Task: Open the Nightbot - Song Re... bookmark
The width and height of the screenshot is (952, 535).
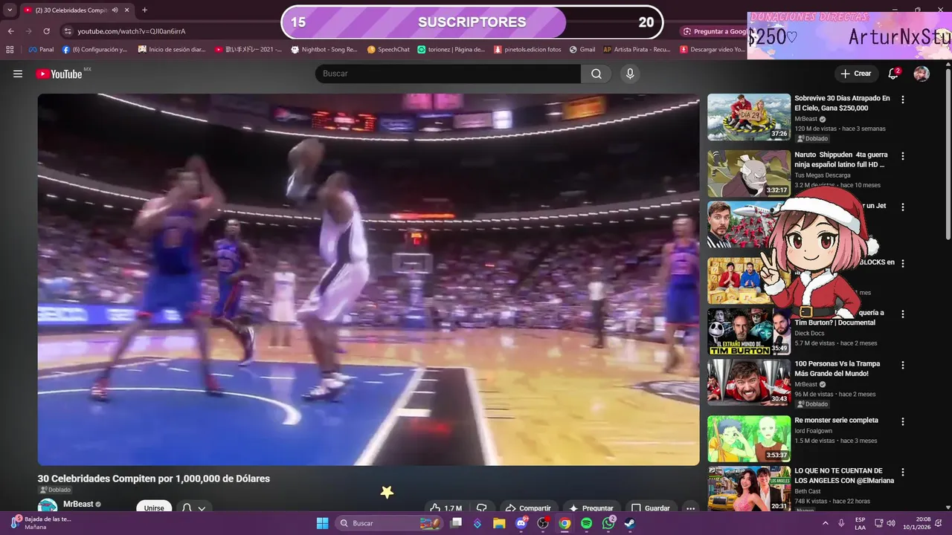Action: [x=324, y=50]
